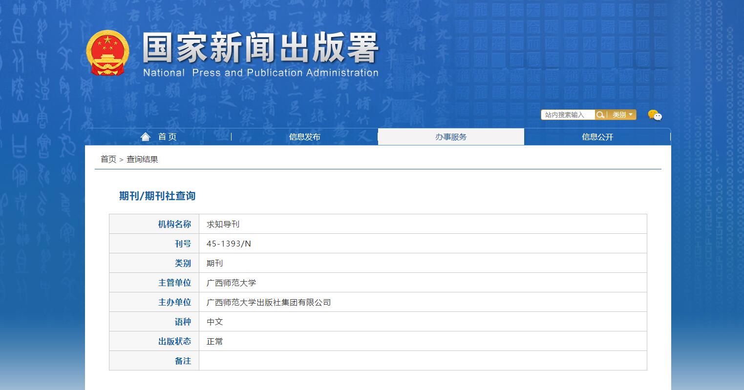
Task: Select the 办事服务 navigation tab
Action: (451, 137)
